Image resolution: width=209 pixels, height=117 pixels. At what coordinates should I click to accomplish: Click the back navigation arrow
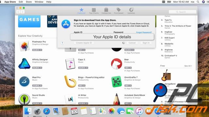point(18,12)
